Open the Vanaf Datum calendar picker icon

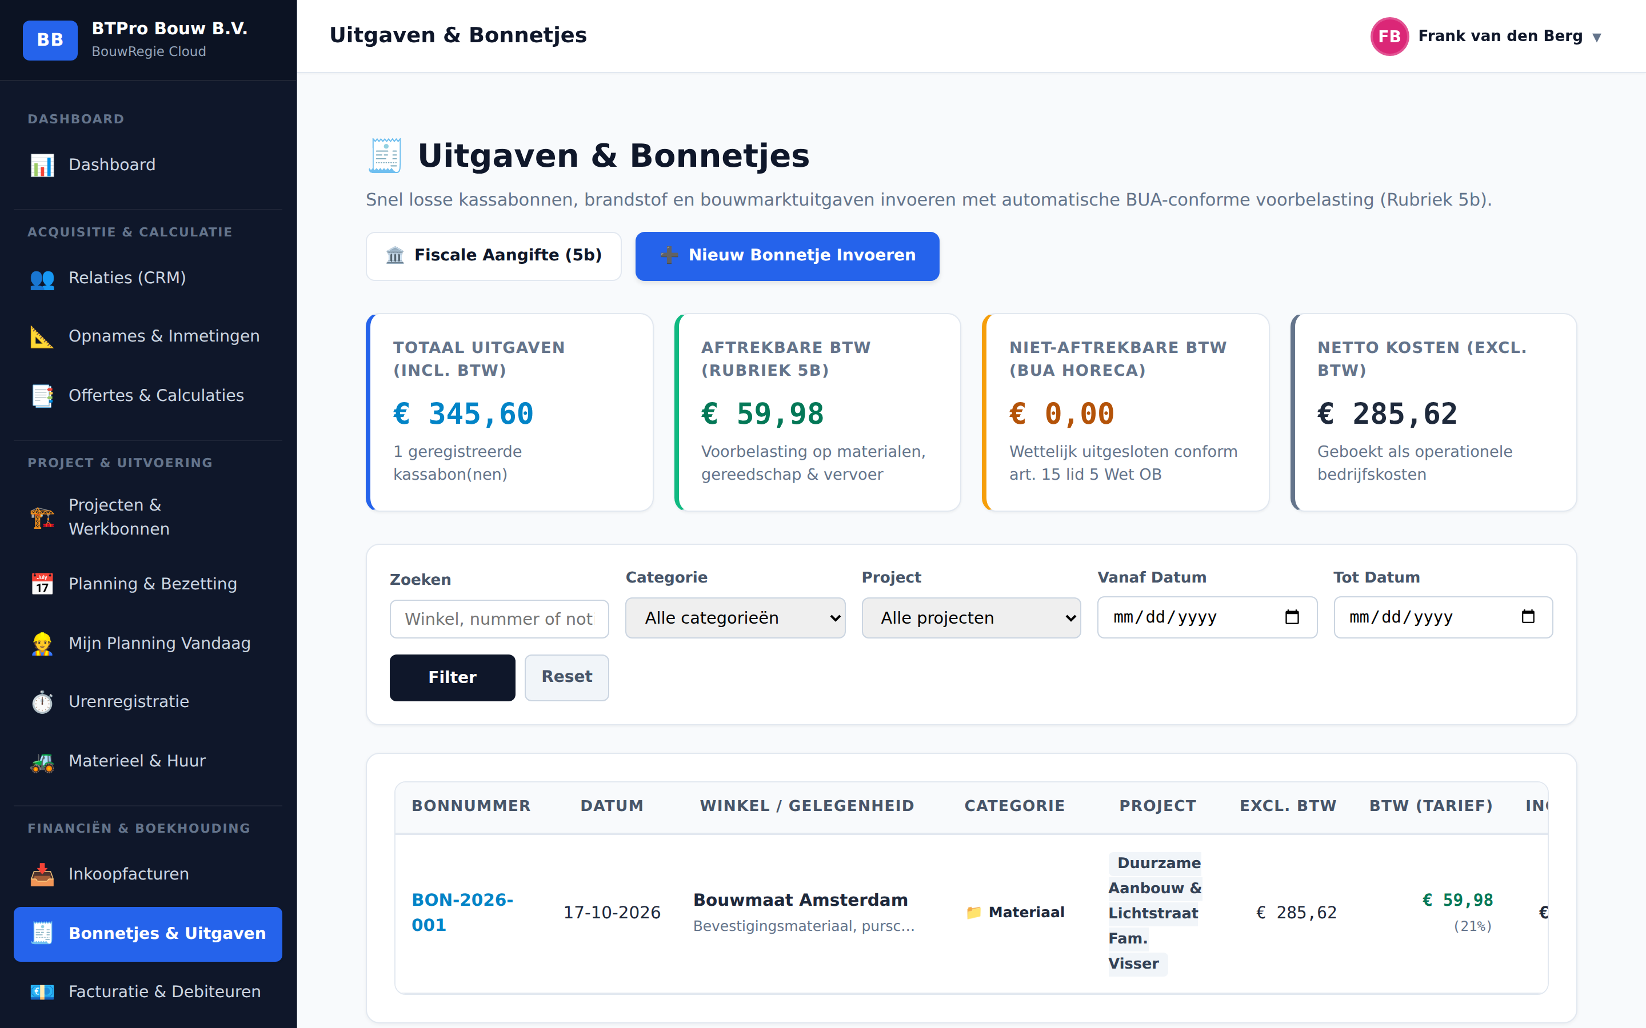click(x=1292, y=617)
